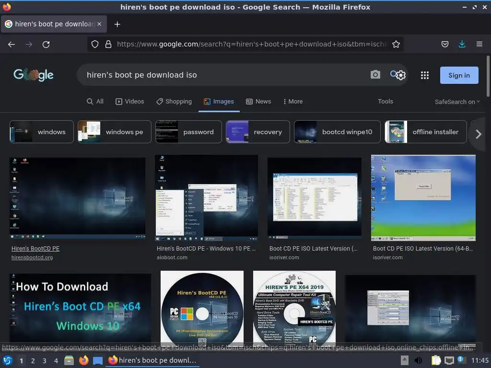Reload the page with the refresh icon

click(46, 45)
